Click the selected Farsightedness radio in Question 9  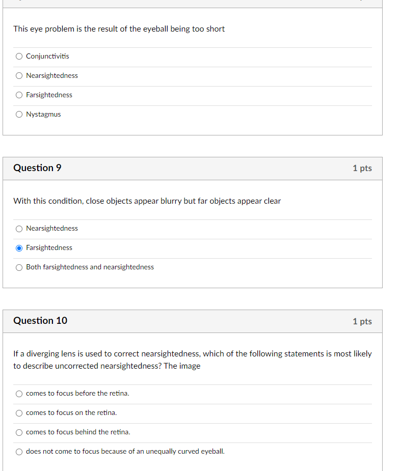[x=19, y=248]
